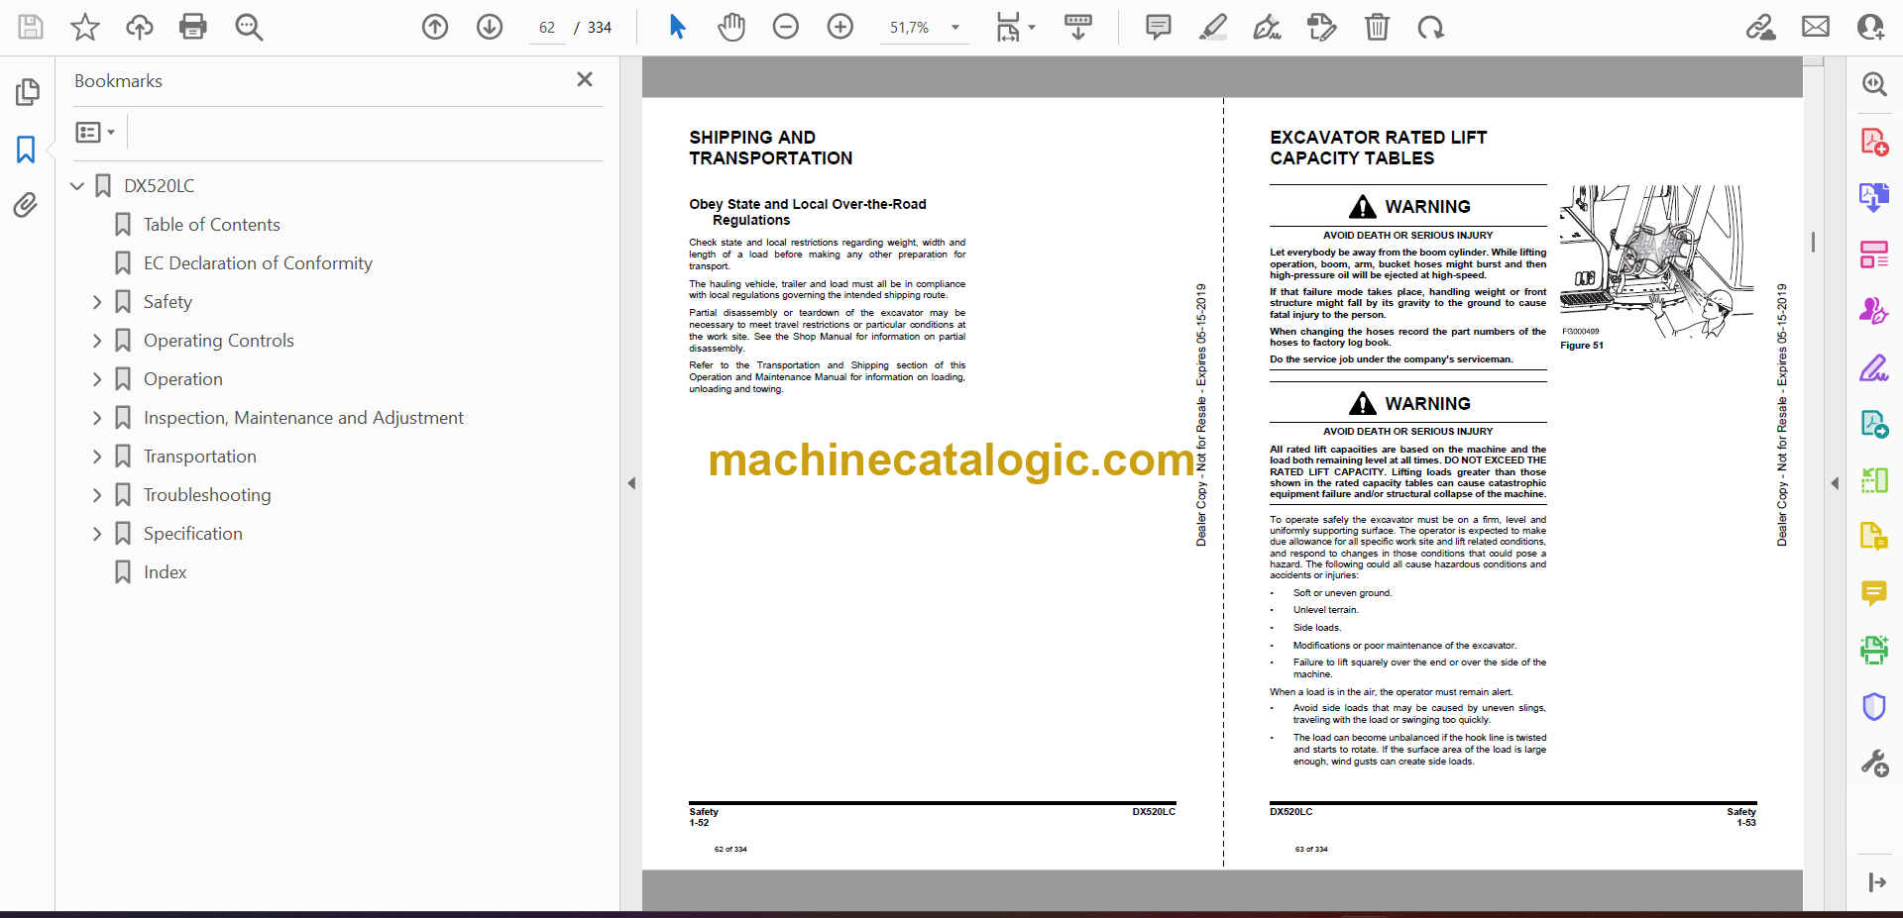Select the DX520LC root bookmark
This screenshot has width=1903, height=918.
click(159, 186)
